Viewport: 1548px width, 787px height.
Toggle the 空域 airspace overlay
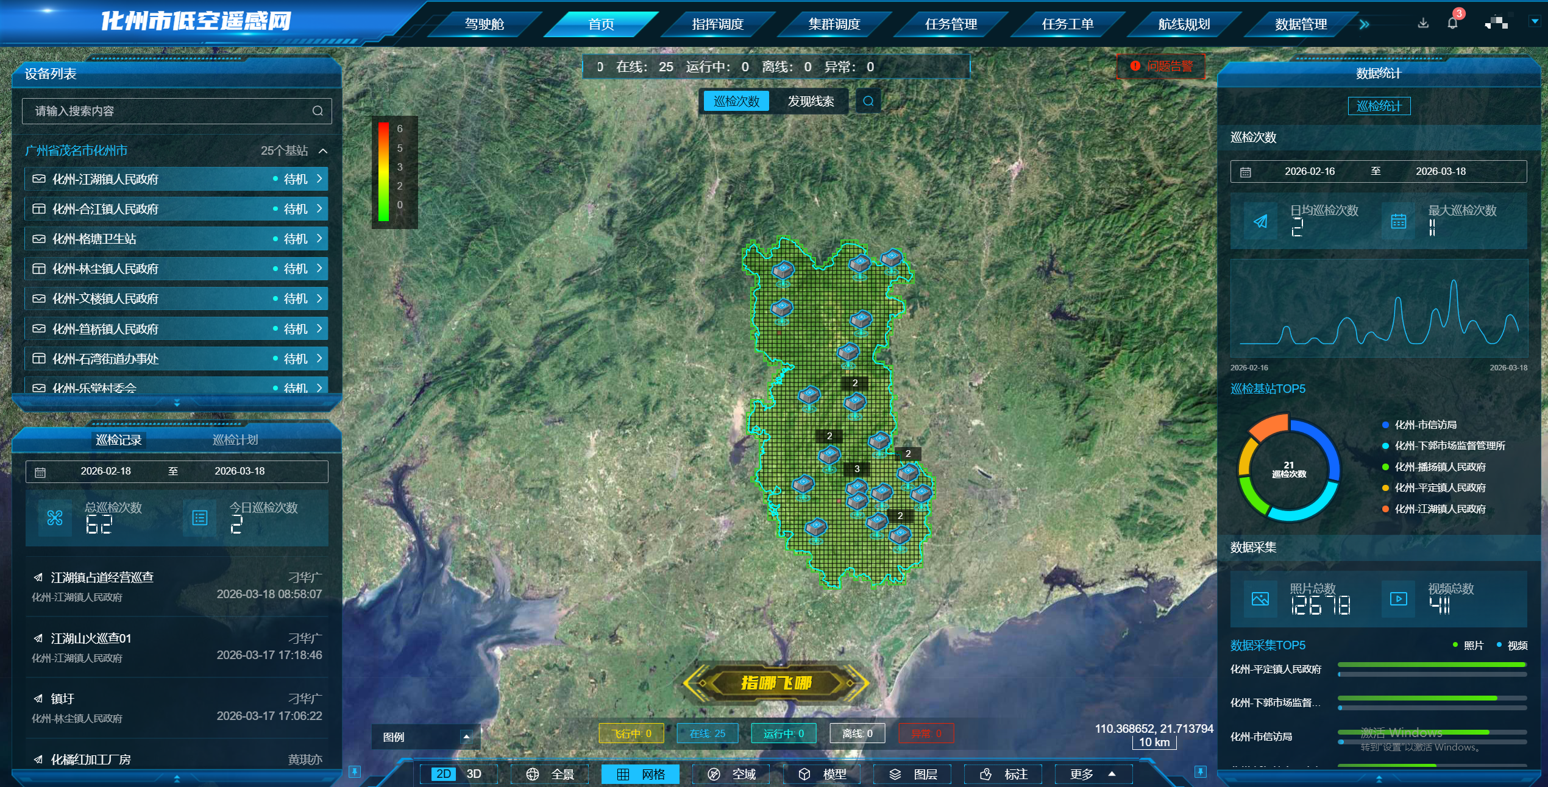point(731,774)
